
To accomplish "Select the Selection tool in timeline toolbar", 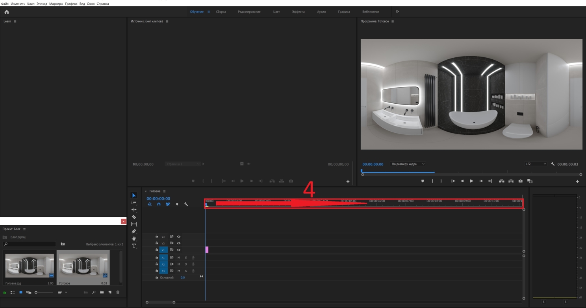I will [x=134, y=195].
